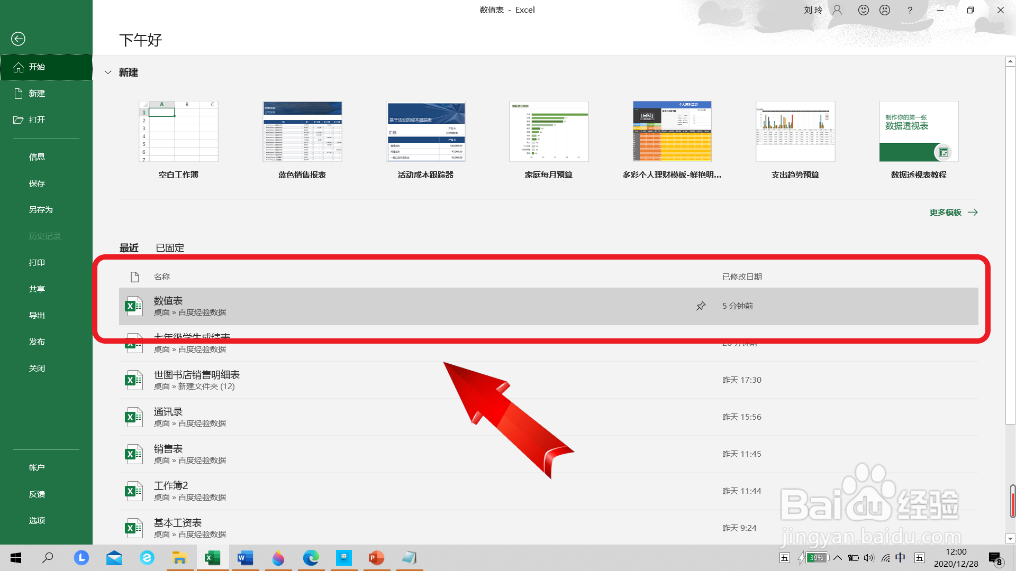The width and height of the screenshot is (1016, 571).
Task: Create a 空白工作簿 from thumbnail
Action: click(x=178, y=131)
